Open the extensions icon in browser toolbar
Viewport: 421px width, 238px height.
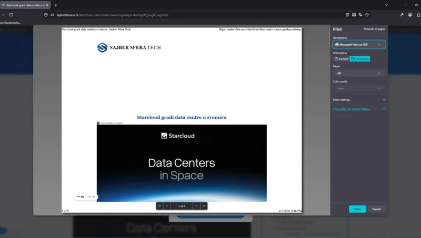pos(418,15)
